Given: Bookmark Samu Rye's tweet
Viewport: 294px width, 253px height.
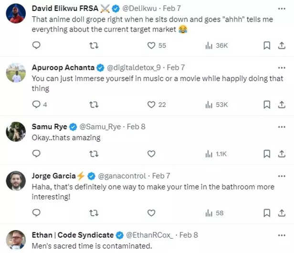Looking at the screenshot, I should click(267, 154).
